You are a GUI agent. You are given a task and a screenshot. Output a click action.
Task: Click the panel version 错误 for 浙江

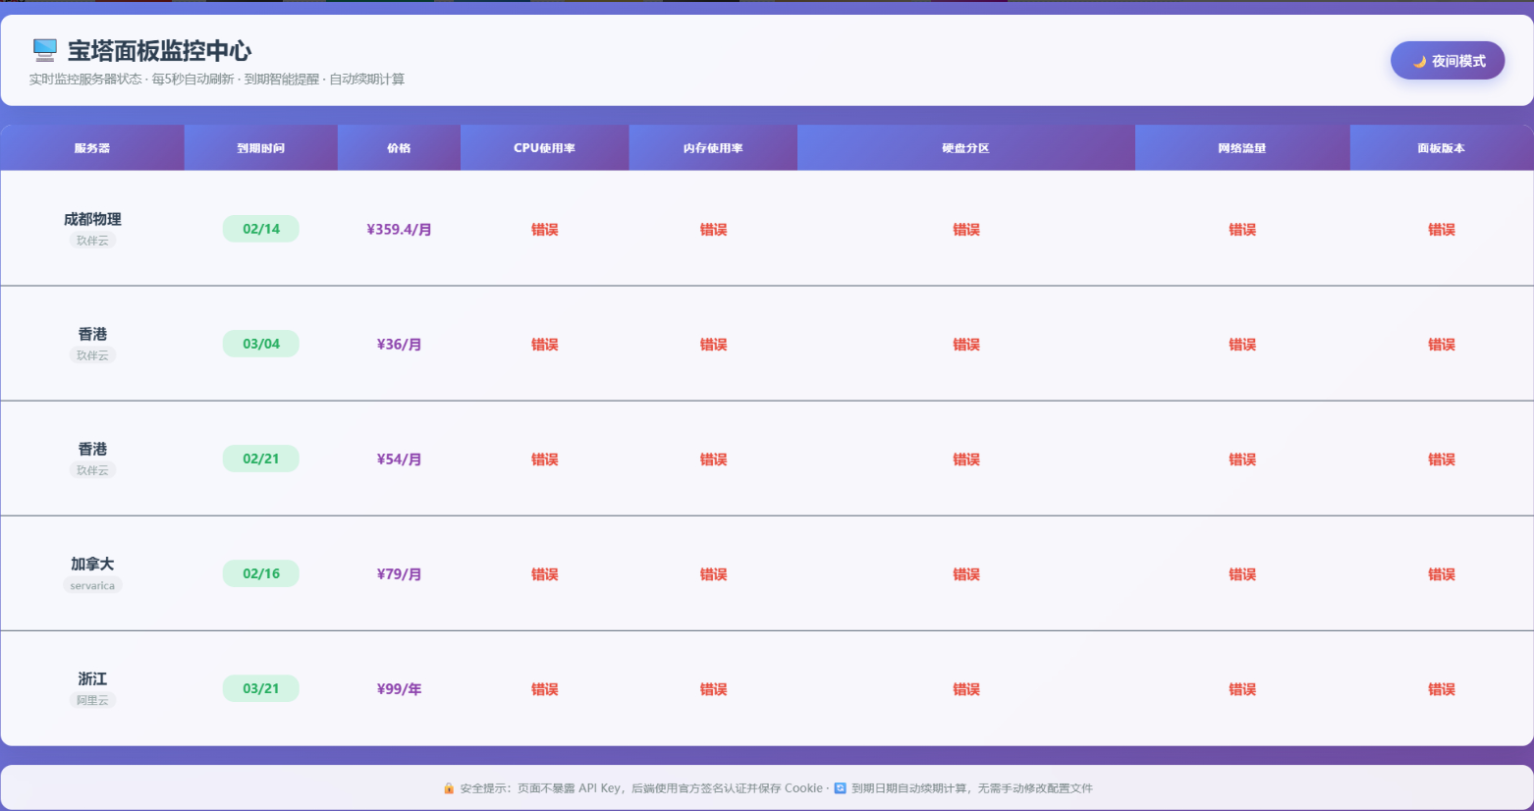(1442, 688)
